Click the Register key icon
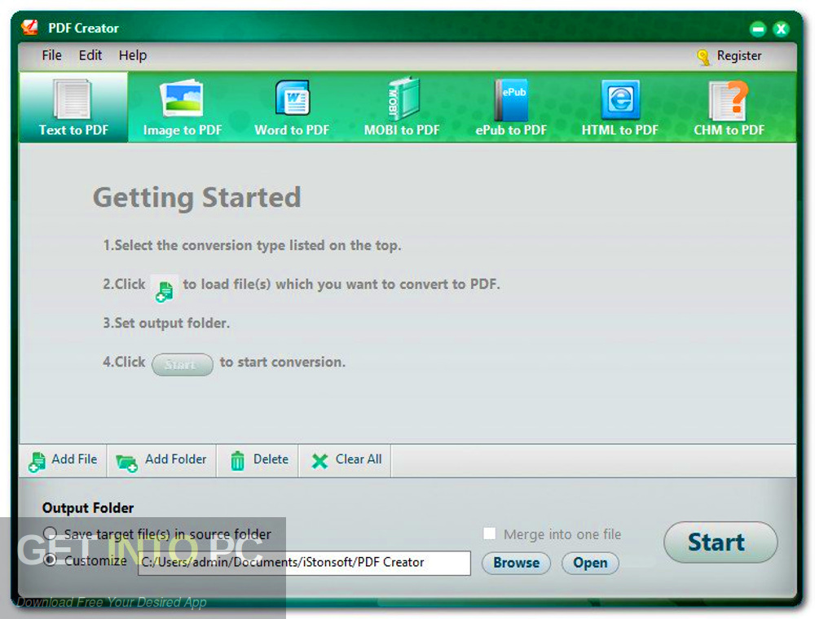Screen dimensions: 815x619 (704, 56)
